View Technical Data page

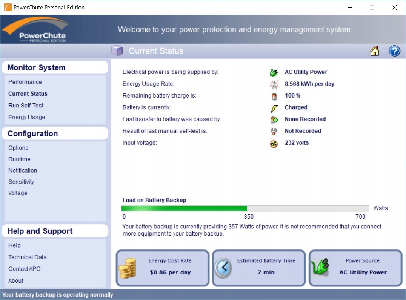coord(28,257)
